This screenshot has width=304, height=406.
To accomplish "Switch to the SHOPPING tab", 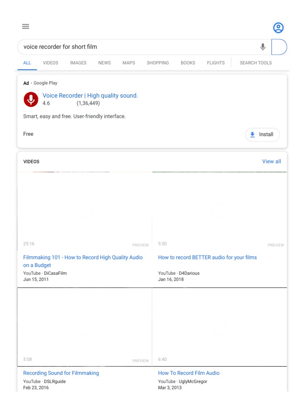I will click(x=158, y=63).
